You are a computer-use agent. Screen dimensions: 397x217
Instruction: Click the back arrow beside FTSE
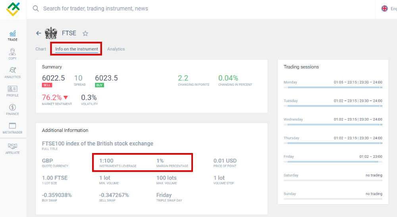pos(39,33)
